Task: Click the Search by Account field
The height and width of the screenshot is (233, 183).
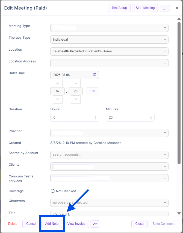Action: tap(109, 155)
